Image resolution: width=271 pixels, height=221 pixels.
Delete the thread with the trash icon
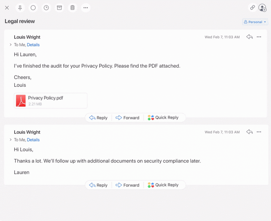(72, 8)
